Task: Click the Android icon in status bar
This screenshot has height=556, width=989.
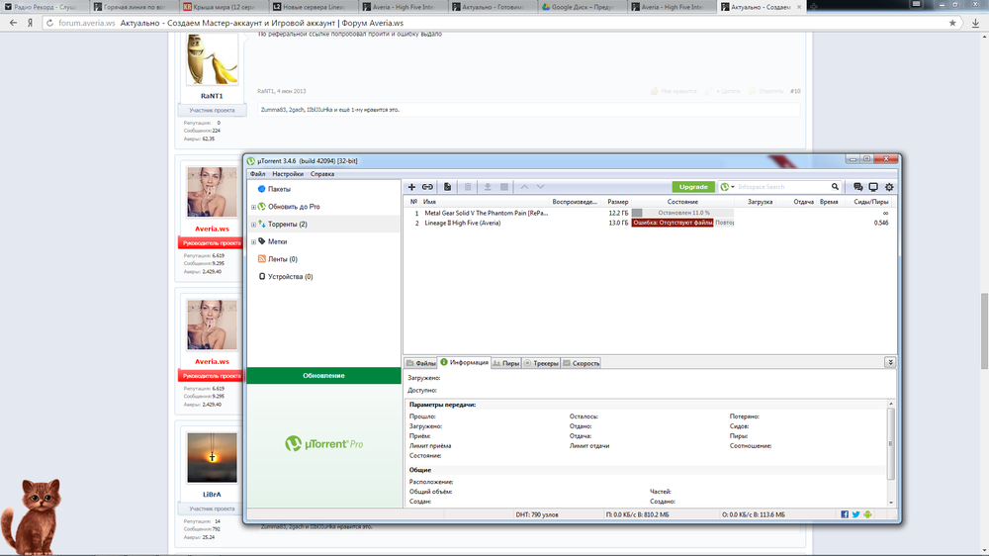Action: click(x=867, y=514)
